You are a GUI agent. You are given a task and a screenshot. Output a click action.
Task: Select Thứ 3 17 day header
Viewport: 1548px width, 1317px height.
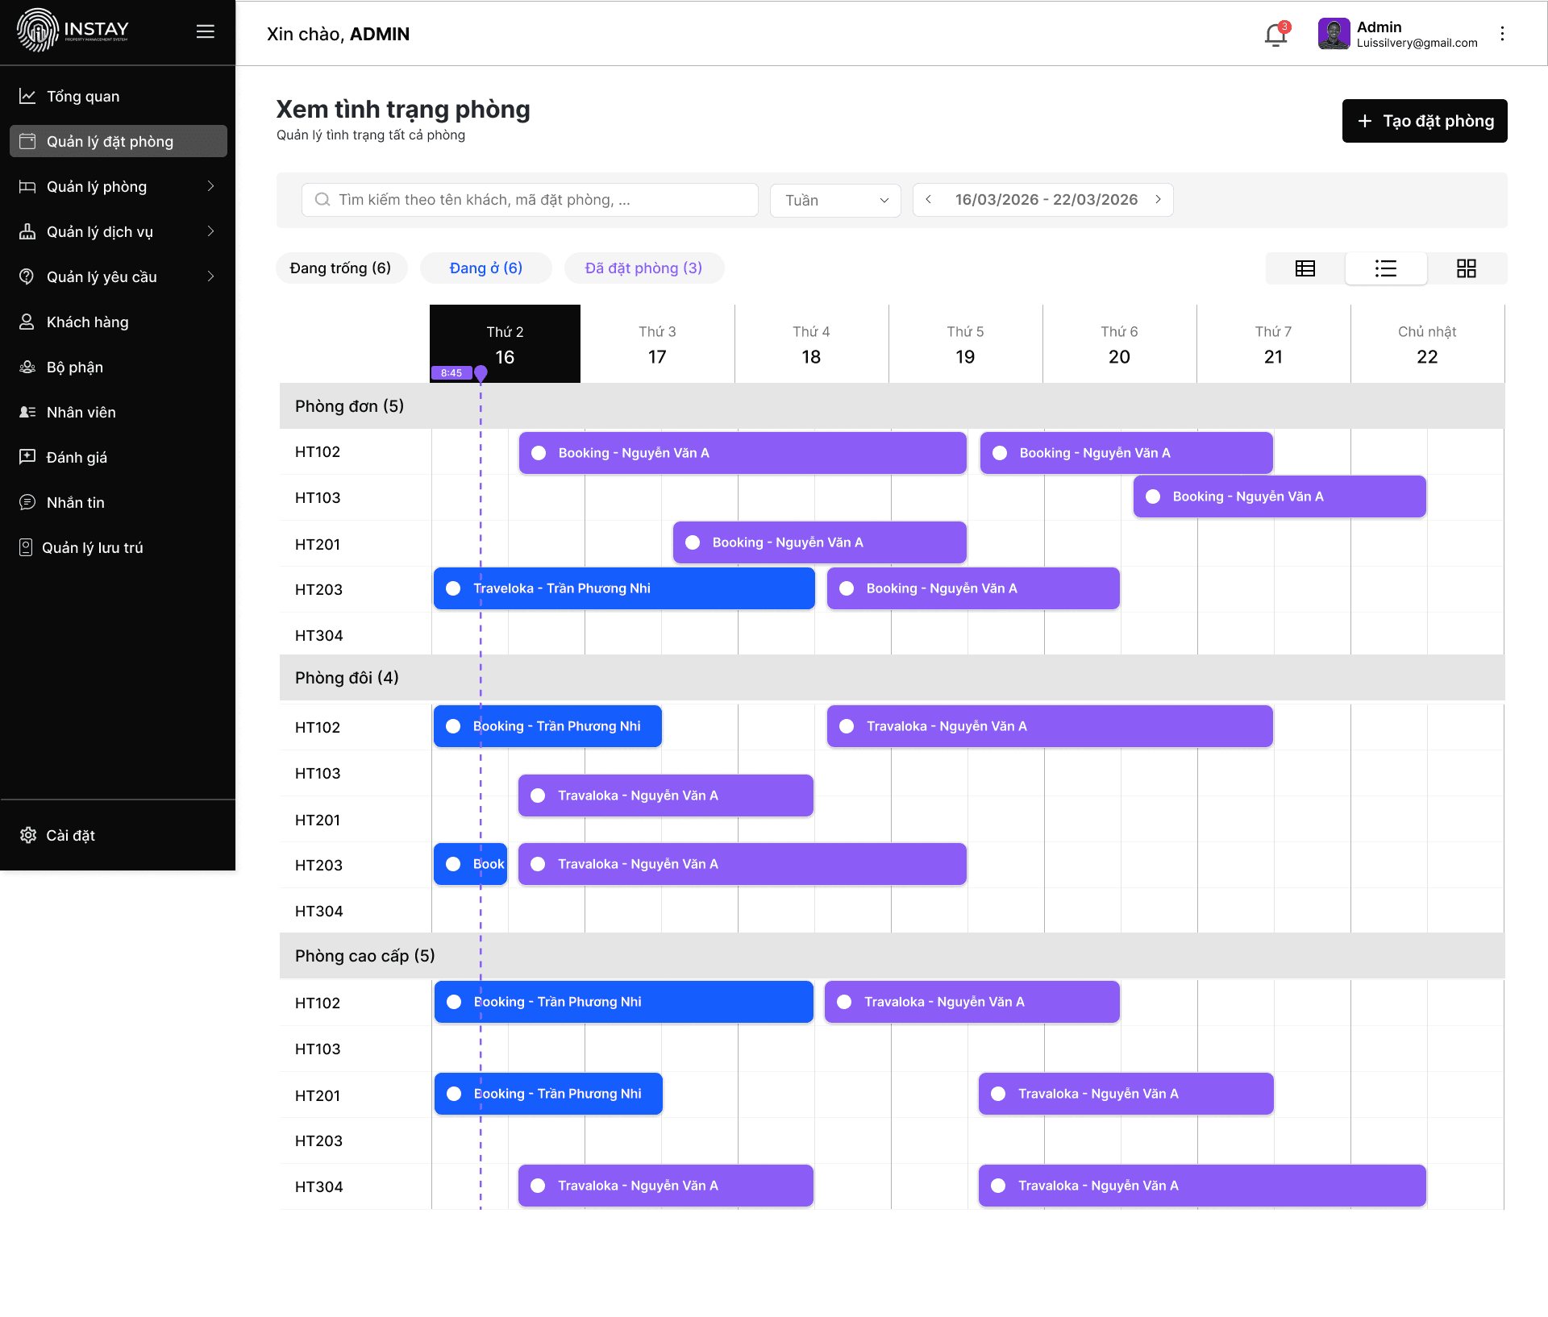pyautogui.click(x=657, y=343)
